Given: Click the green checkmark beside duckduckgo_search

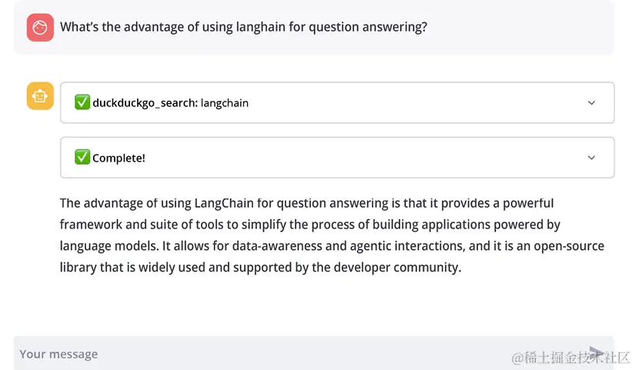Looking at the screenshot, I should pos(82,102).
